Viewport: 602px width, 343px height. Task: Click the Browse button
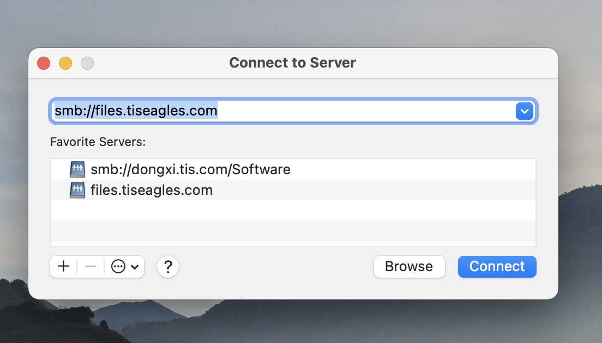[x=409, y=267]
